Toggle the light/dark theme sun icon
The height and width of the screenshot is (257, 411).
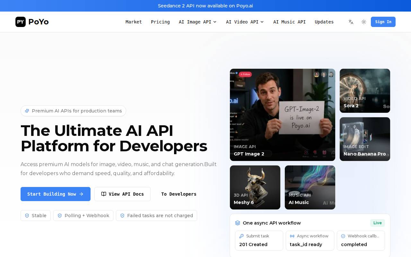[364, 22]
